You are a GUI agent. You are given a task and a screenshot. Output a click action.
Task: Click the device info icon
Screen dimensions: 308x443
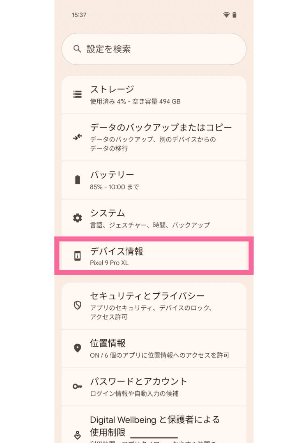77,256
